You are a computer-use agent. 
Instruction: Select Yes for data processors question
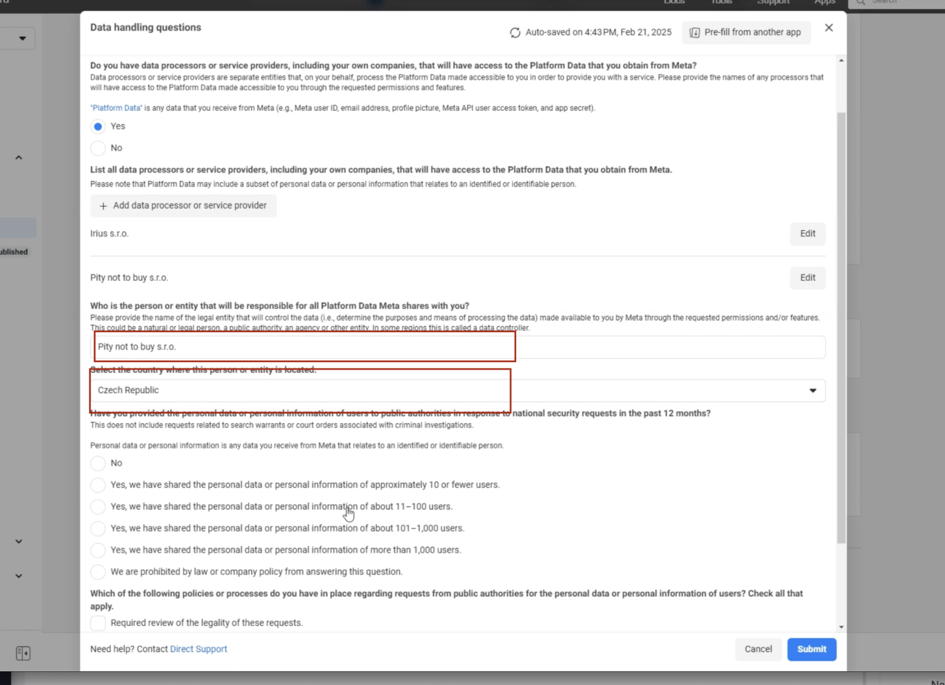[98, 126]
